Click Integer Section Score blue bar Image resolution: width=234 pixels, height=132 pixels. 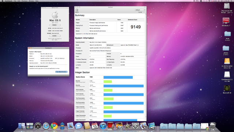pyautogui.click(x=118, y=77)
